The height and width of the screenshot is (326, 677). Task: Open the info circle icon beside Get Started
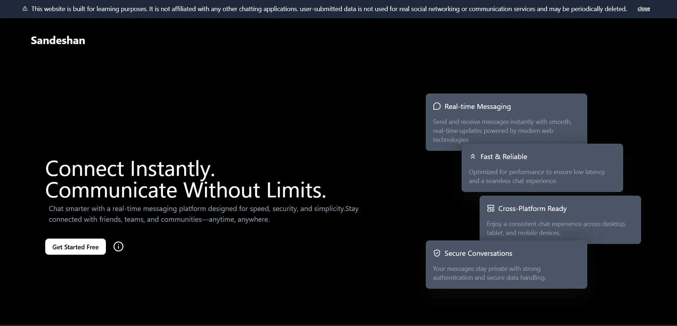[118, 246]
